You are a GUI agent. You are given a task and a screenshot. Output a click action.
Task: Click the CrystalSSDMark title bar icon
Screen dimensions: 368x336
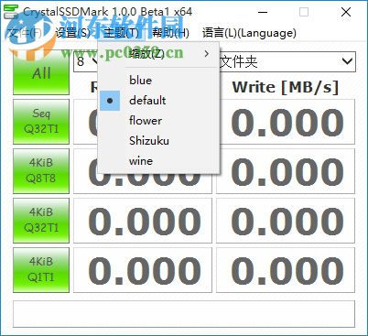tap(11, 11)
